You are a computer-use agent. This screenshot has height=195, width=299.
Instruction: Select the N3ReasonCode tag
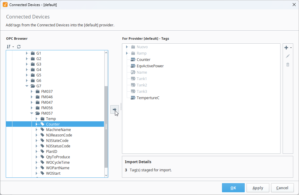tap(59, 135)
